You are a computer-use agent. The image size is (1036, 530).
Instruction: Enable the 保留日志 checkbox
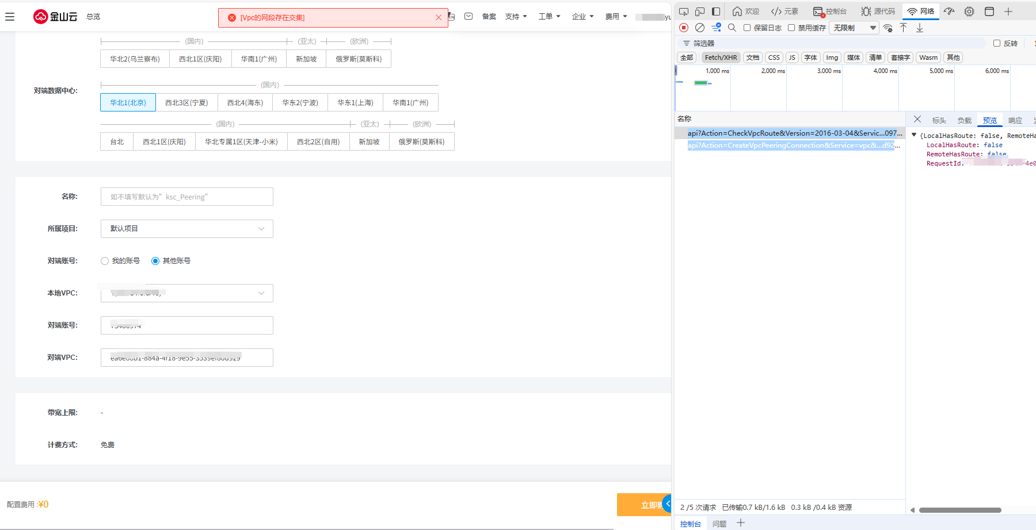pos(747,28)
